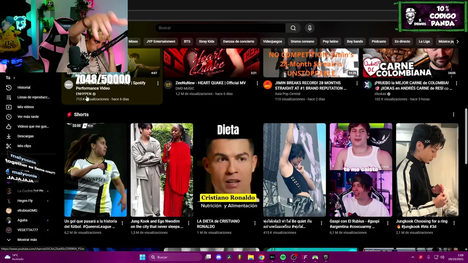Open Historial from the sidebar

24,88
